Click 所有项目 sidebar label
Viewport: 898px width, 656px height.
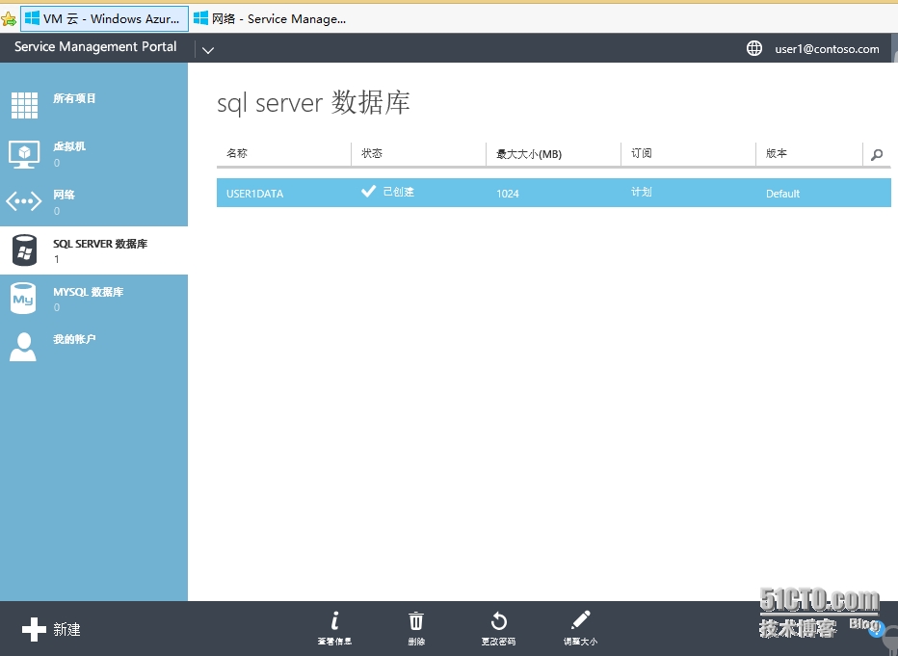[74, 98]
